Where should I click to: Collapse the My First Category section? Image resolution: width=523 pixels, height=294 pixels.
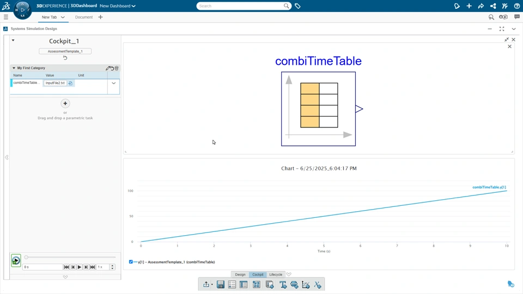[14, 68]
